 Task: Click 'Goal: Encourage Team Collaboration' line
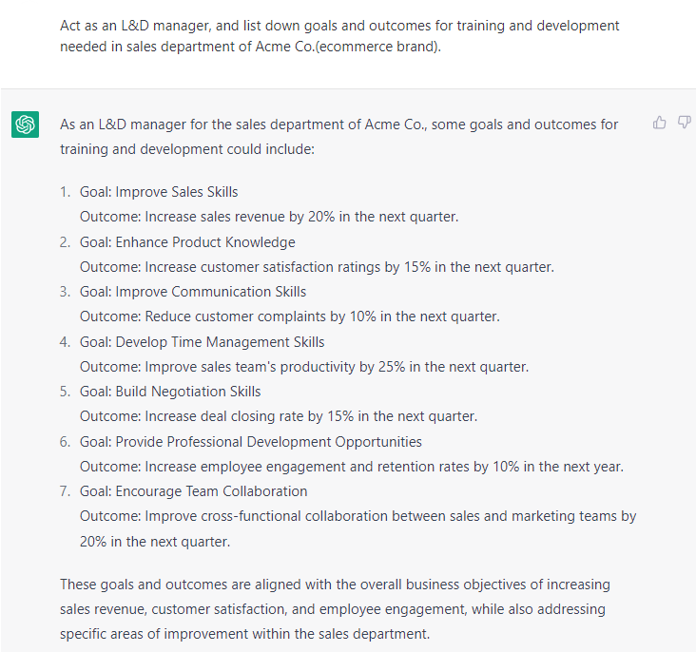194,491
